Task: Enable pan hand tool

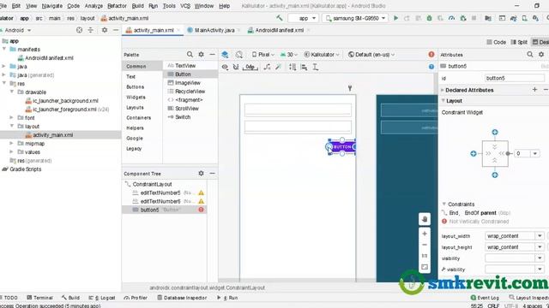Action: pyautogui.click(x=425, y=219)
